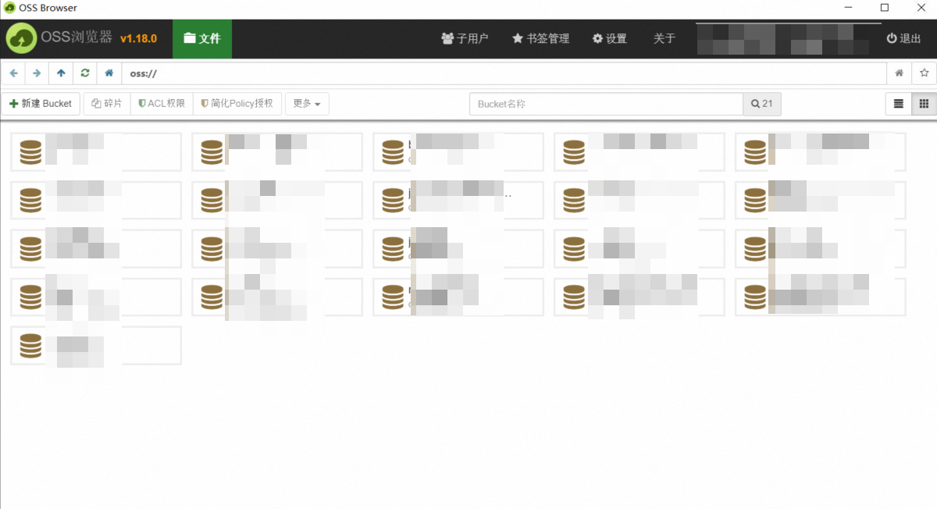Click the 退出 logout button
Image resolution: width=937 pixels, height=509 pixels.
pos(903,38)
